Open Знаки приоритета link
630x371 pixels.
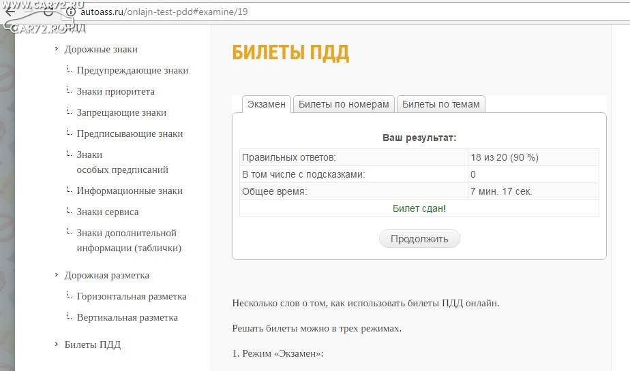click(116, 91)
